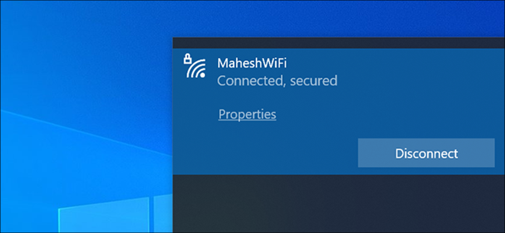The image size is (505, 233).
Task: Click the "Connected, secured" status text
Action: tap(277, 80)
